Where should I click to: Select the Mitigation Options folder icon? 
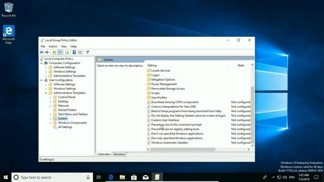click(x=148, y=79)
